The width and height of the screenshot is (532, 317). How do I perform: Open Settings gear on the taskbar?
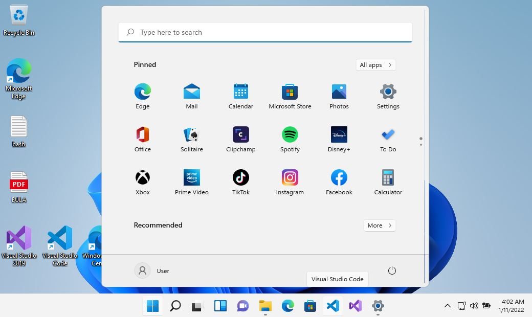point(378,306)
